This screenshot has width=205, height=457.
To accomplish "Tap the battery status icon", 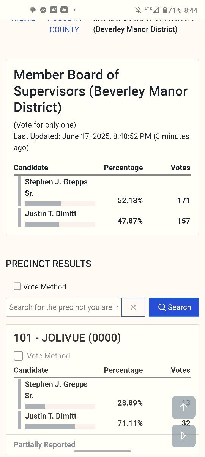I will pos(166,10).
